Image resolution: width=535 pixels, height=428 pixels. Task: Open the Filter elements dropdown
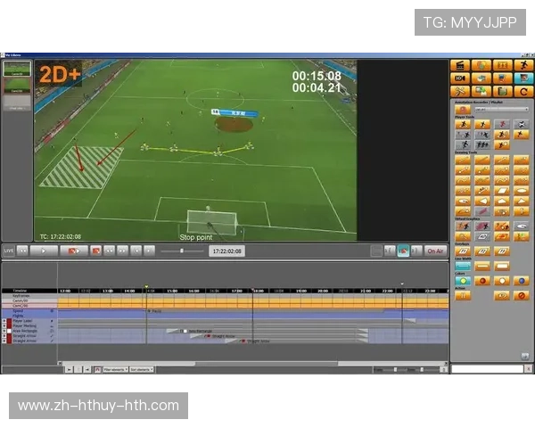tap(115, 368)
